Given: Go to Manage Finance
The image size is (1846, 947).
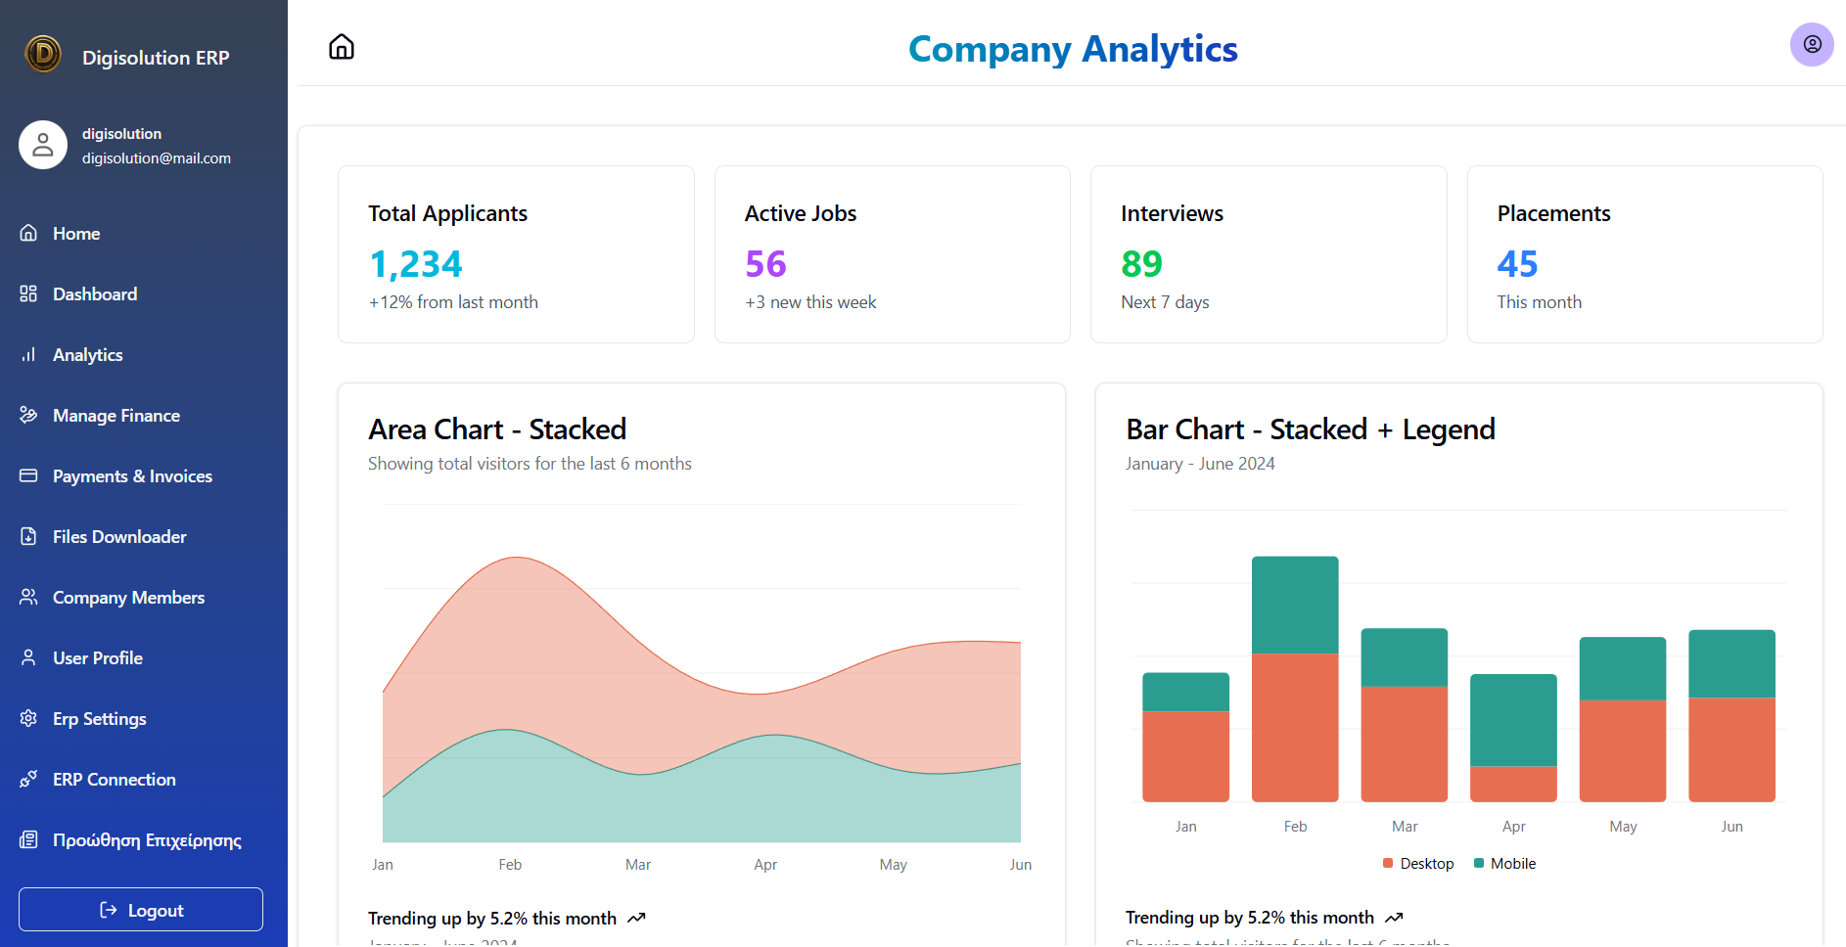Looking at the screenshot, I should point(116,416).
